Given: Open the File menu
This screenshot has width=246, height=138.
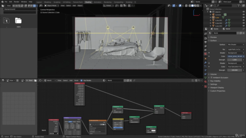Looking at the screenshot, I should coord(6,2).
